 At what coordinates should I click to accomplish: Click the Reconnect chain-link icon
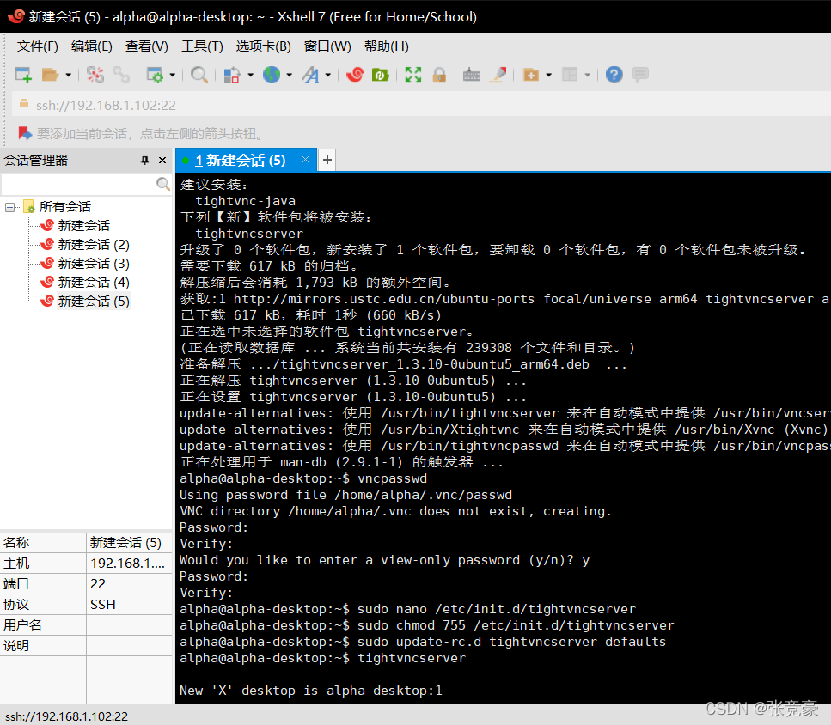(121, 75)
